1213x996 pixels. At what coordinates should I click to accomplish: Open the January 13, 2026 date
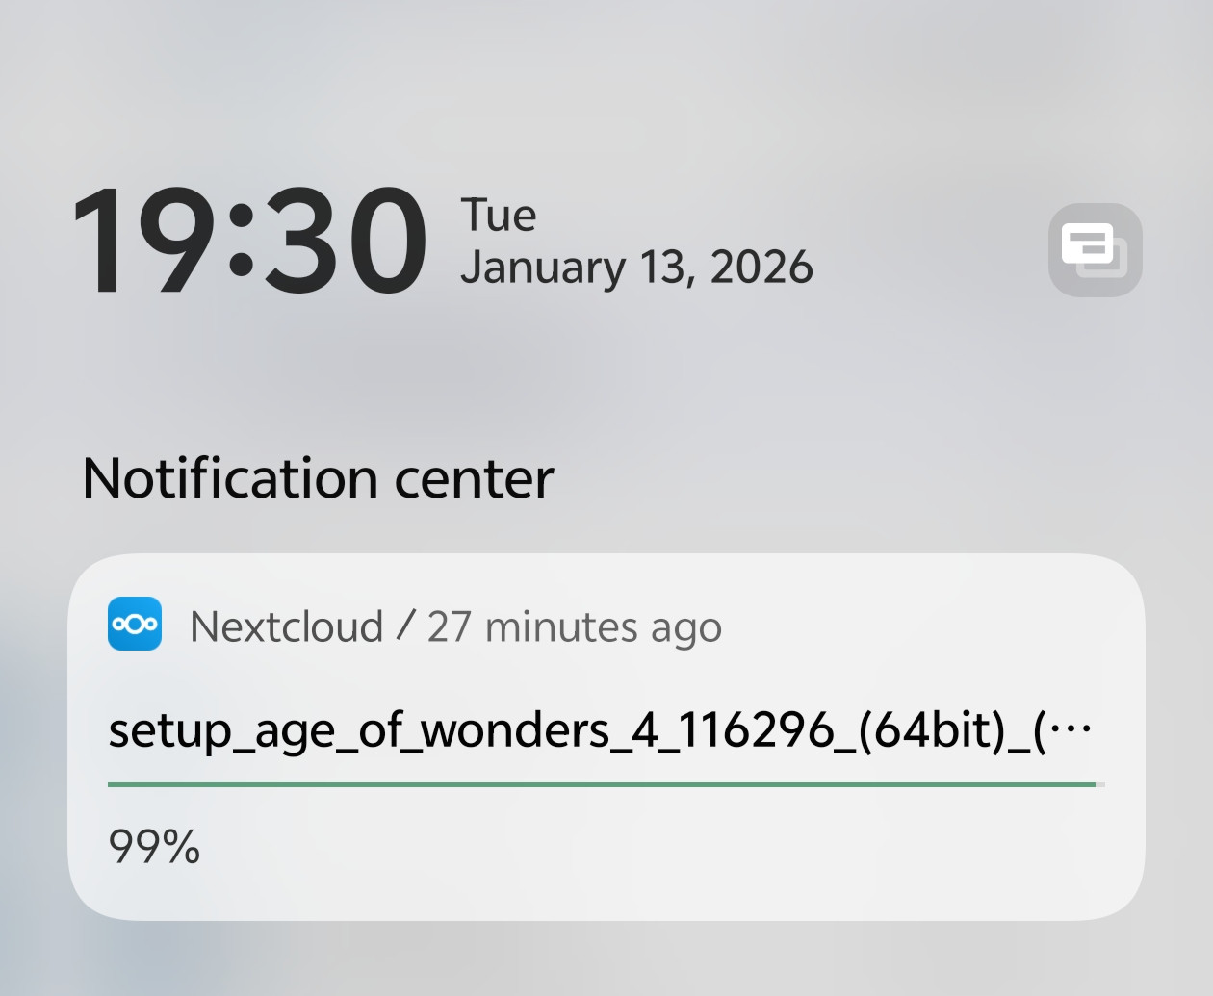[x=636, y=268]
